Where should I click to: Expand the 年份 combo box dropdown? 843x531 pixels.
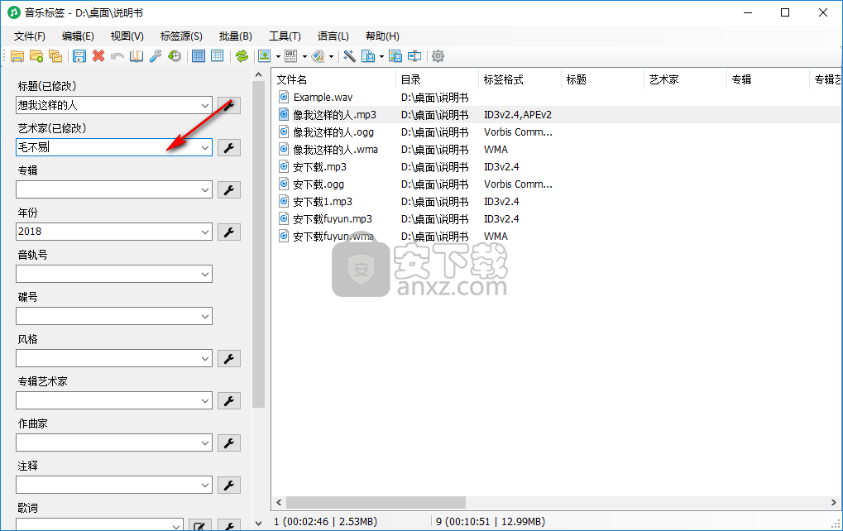[205, 232]
